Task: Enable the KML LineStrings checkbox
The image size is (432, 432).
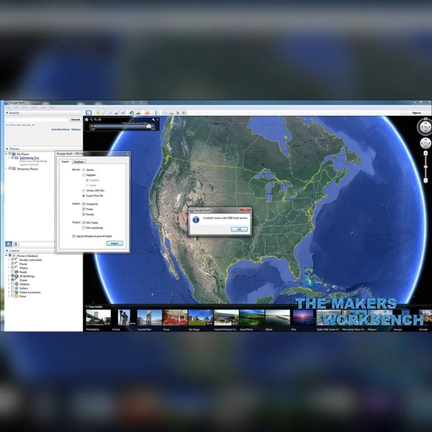Action: (84, 228)
